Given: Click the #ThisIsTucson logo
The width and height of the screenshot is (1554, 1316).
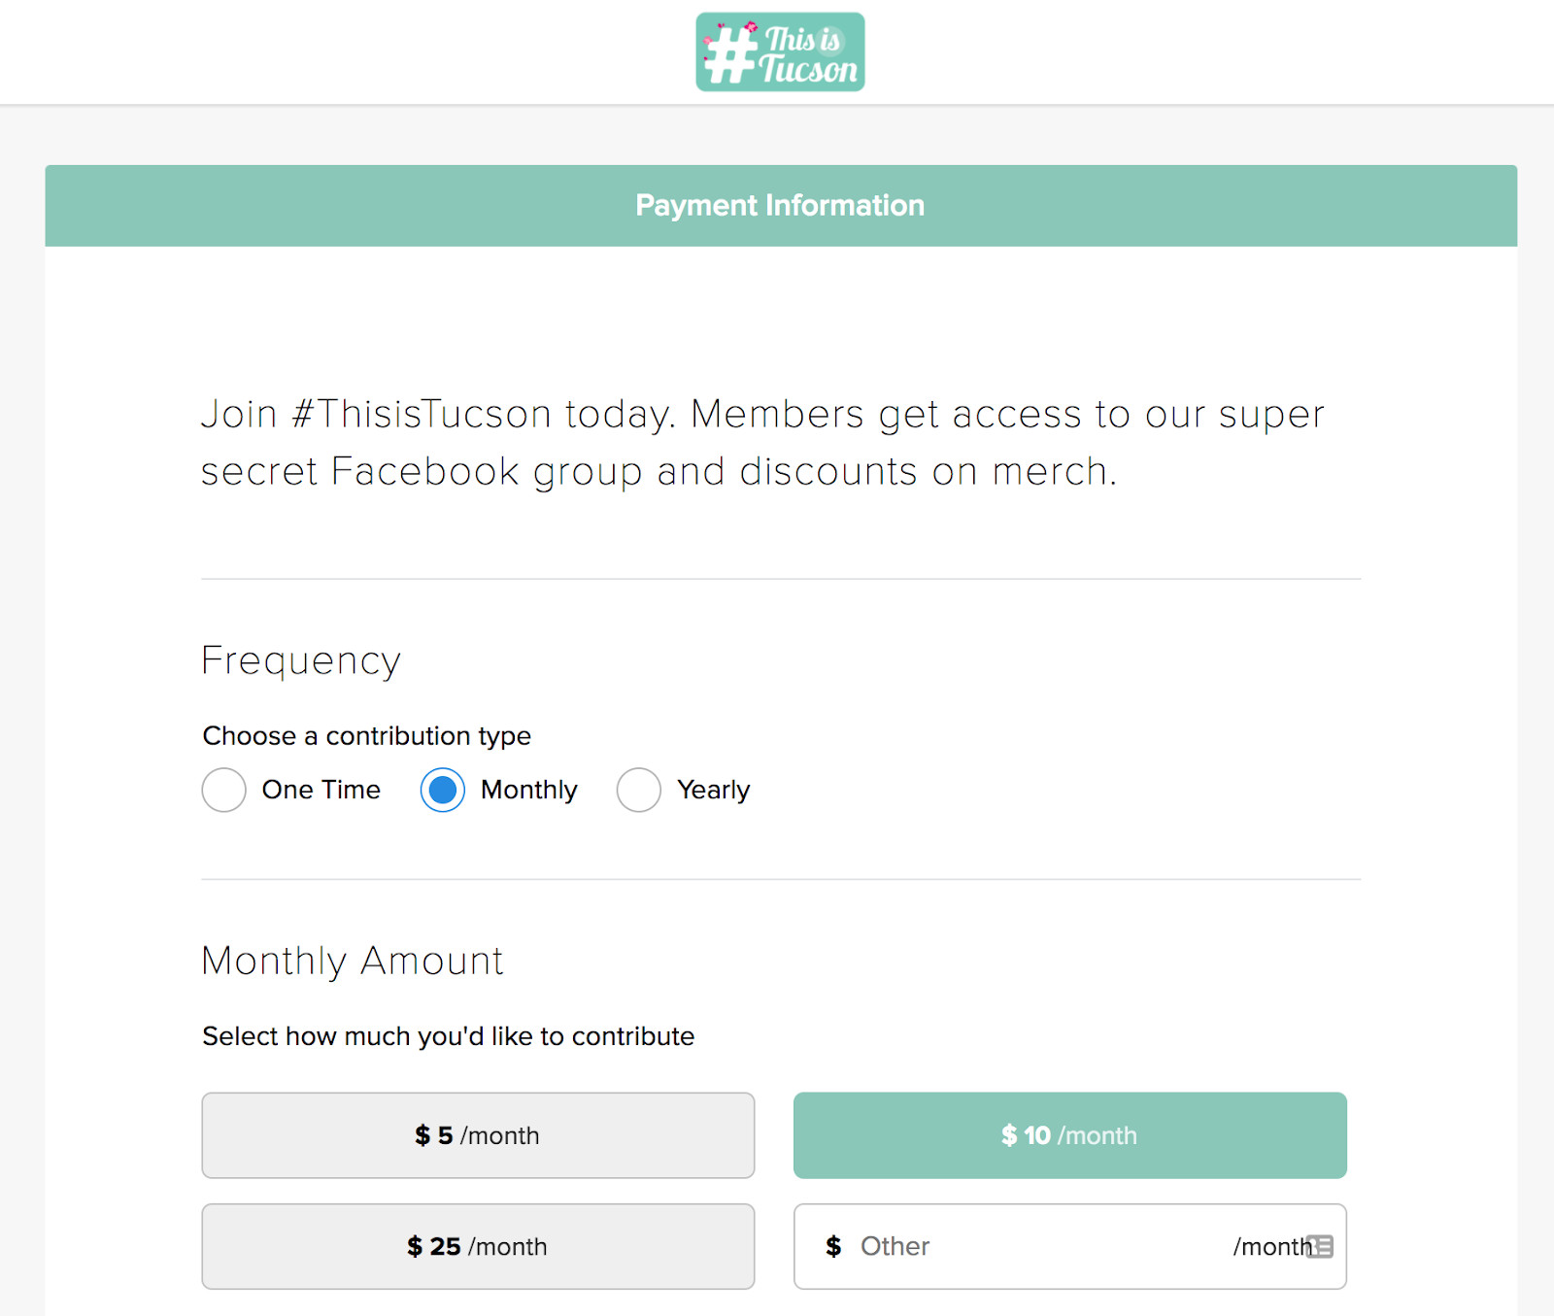Looking at the screenshot, I should [780, 52].
